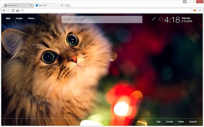The height and width of the screenshot is (127, 204).
Task: Select the Images search category
Action: 19,18
